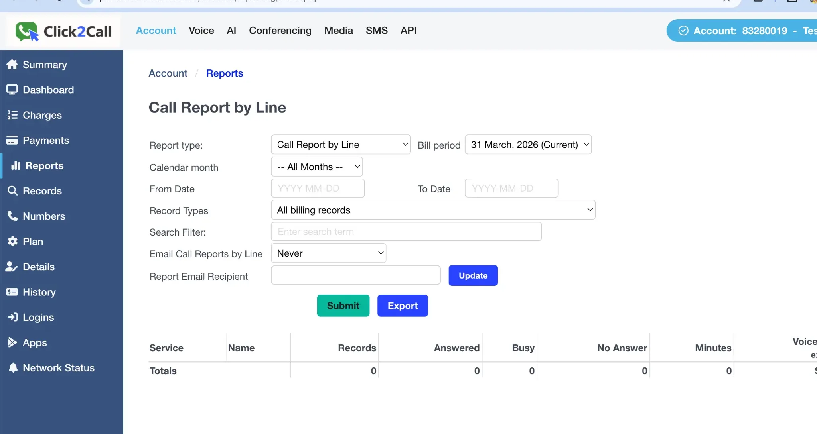Select the Records magnifier icon
817x434 pixels.
[12, 191]
